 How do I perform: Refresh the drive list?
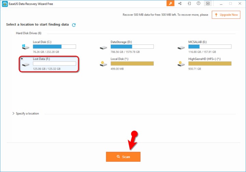(74, 25)
